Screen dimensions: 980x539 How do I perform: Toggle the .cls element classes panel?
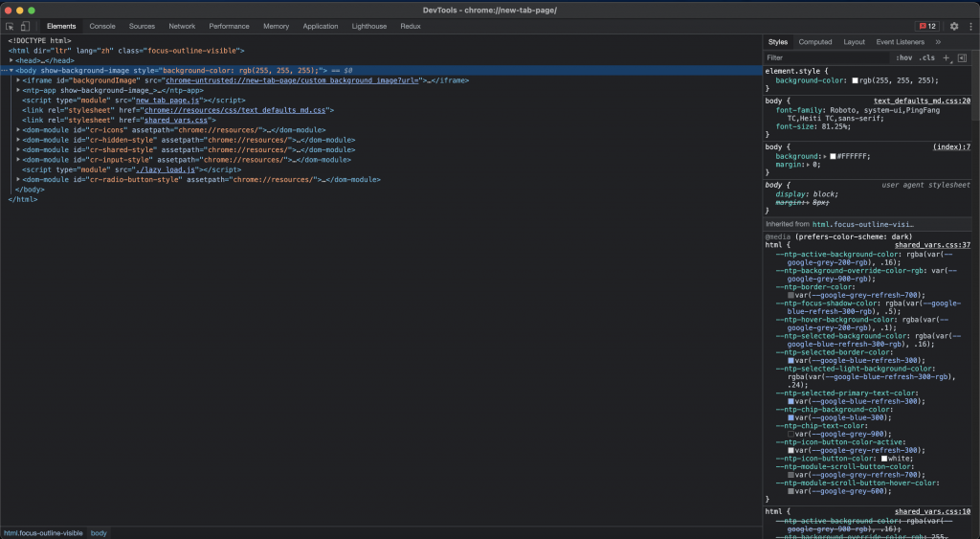[926, 57]
